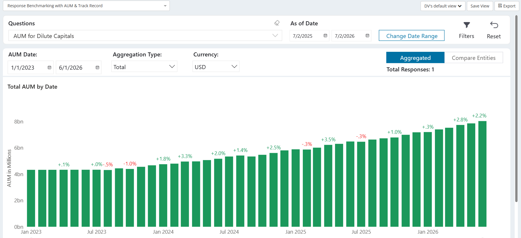Expand the AUM for Dilute Capitals question dropdown
This screenshot has height=238, width=521.
[x=145, y=36]
